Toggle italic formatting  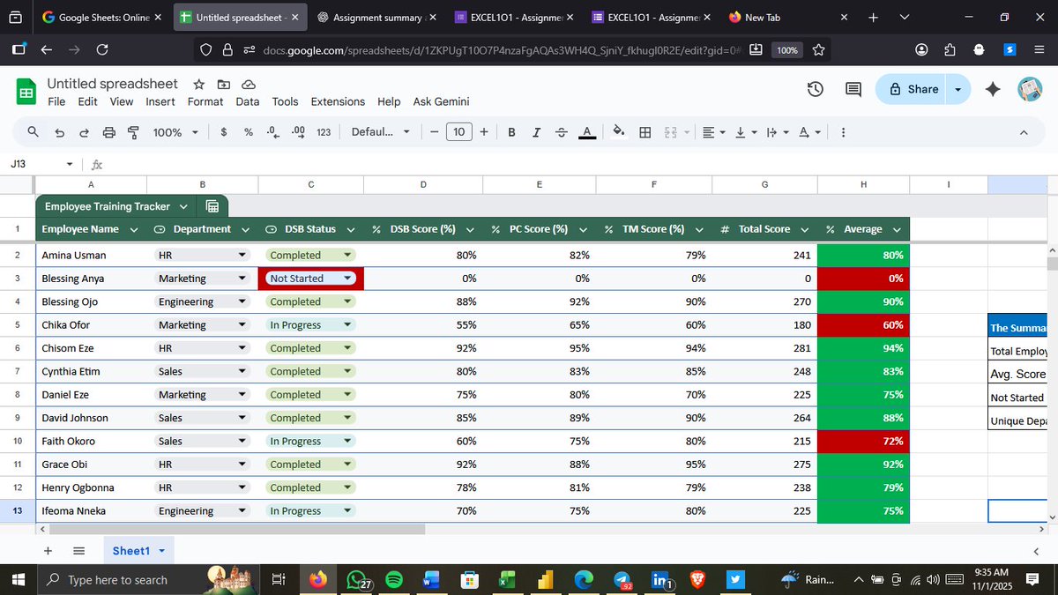[x=536, y=131]
